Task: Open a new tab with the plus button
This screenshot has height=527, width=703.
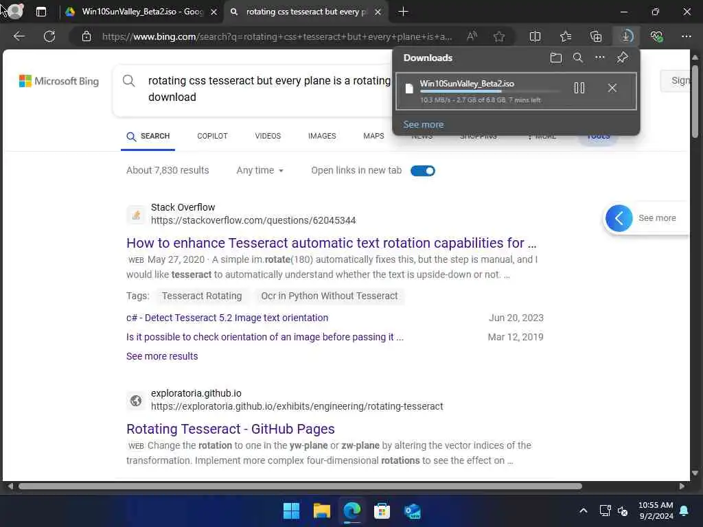Action: [403, 12]
